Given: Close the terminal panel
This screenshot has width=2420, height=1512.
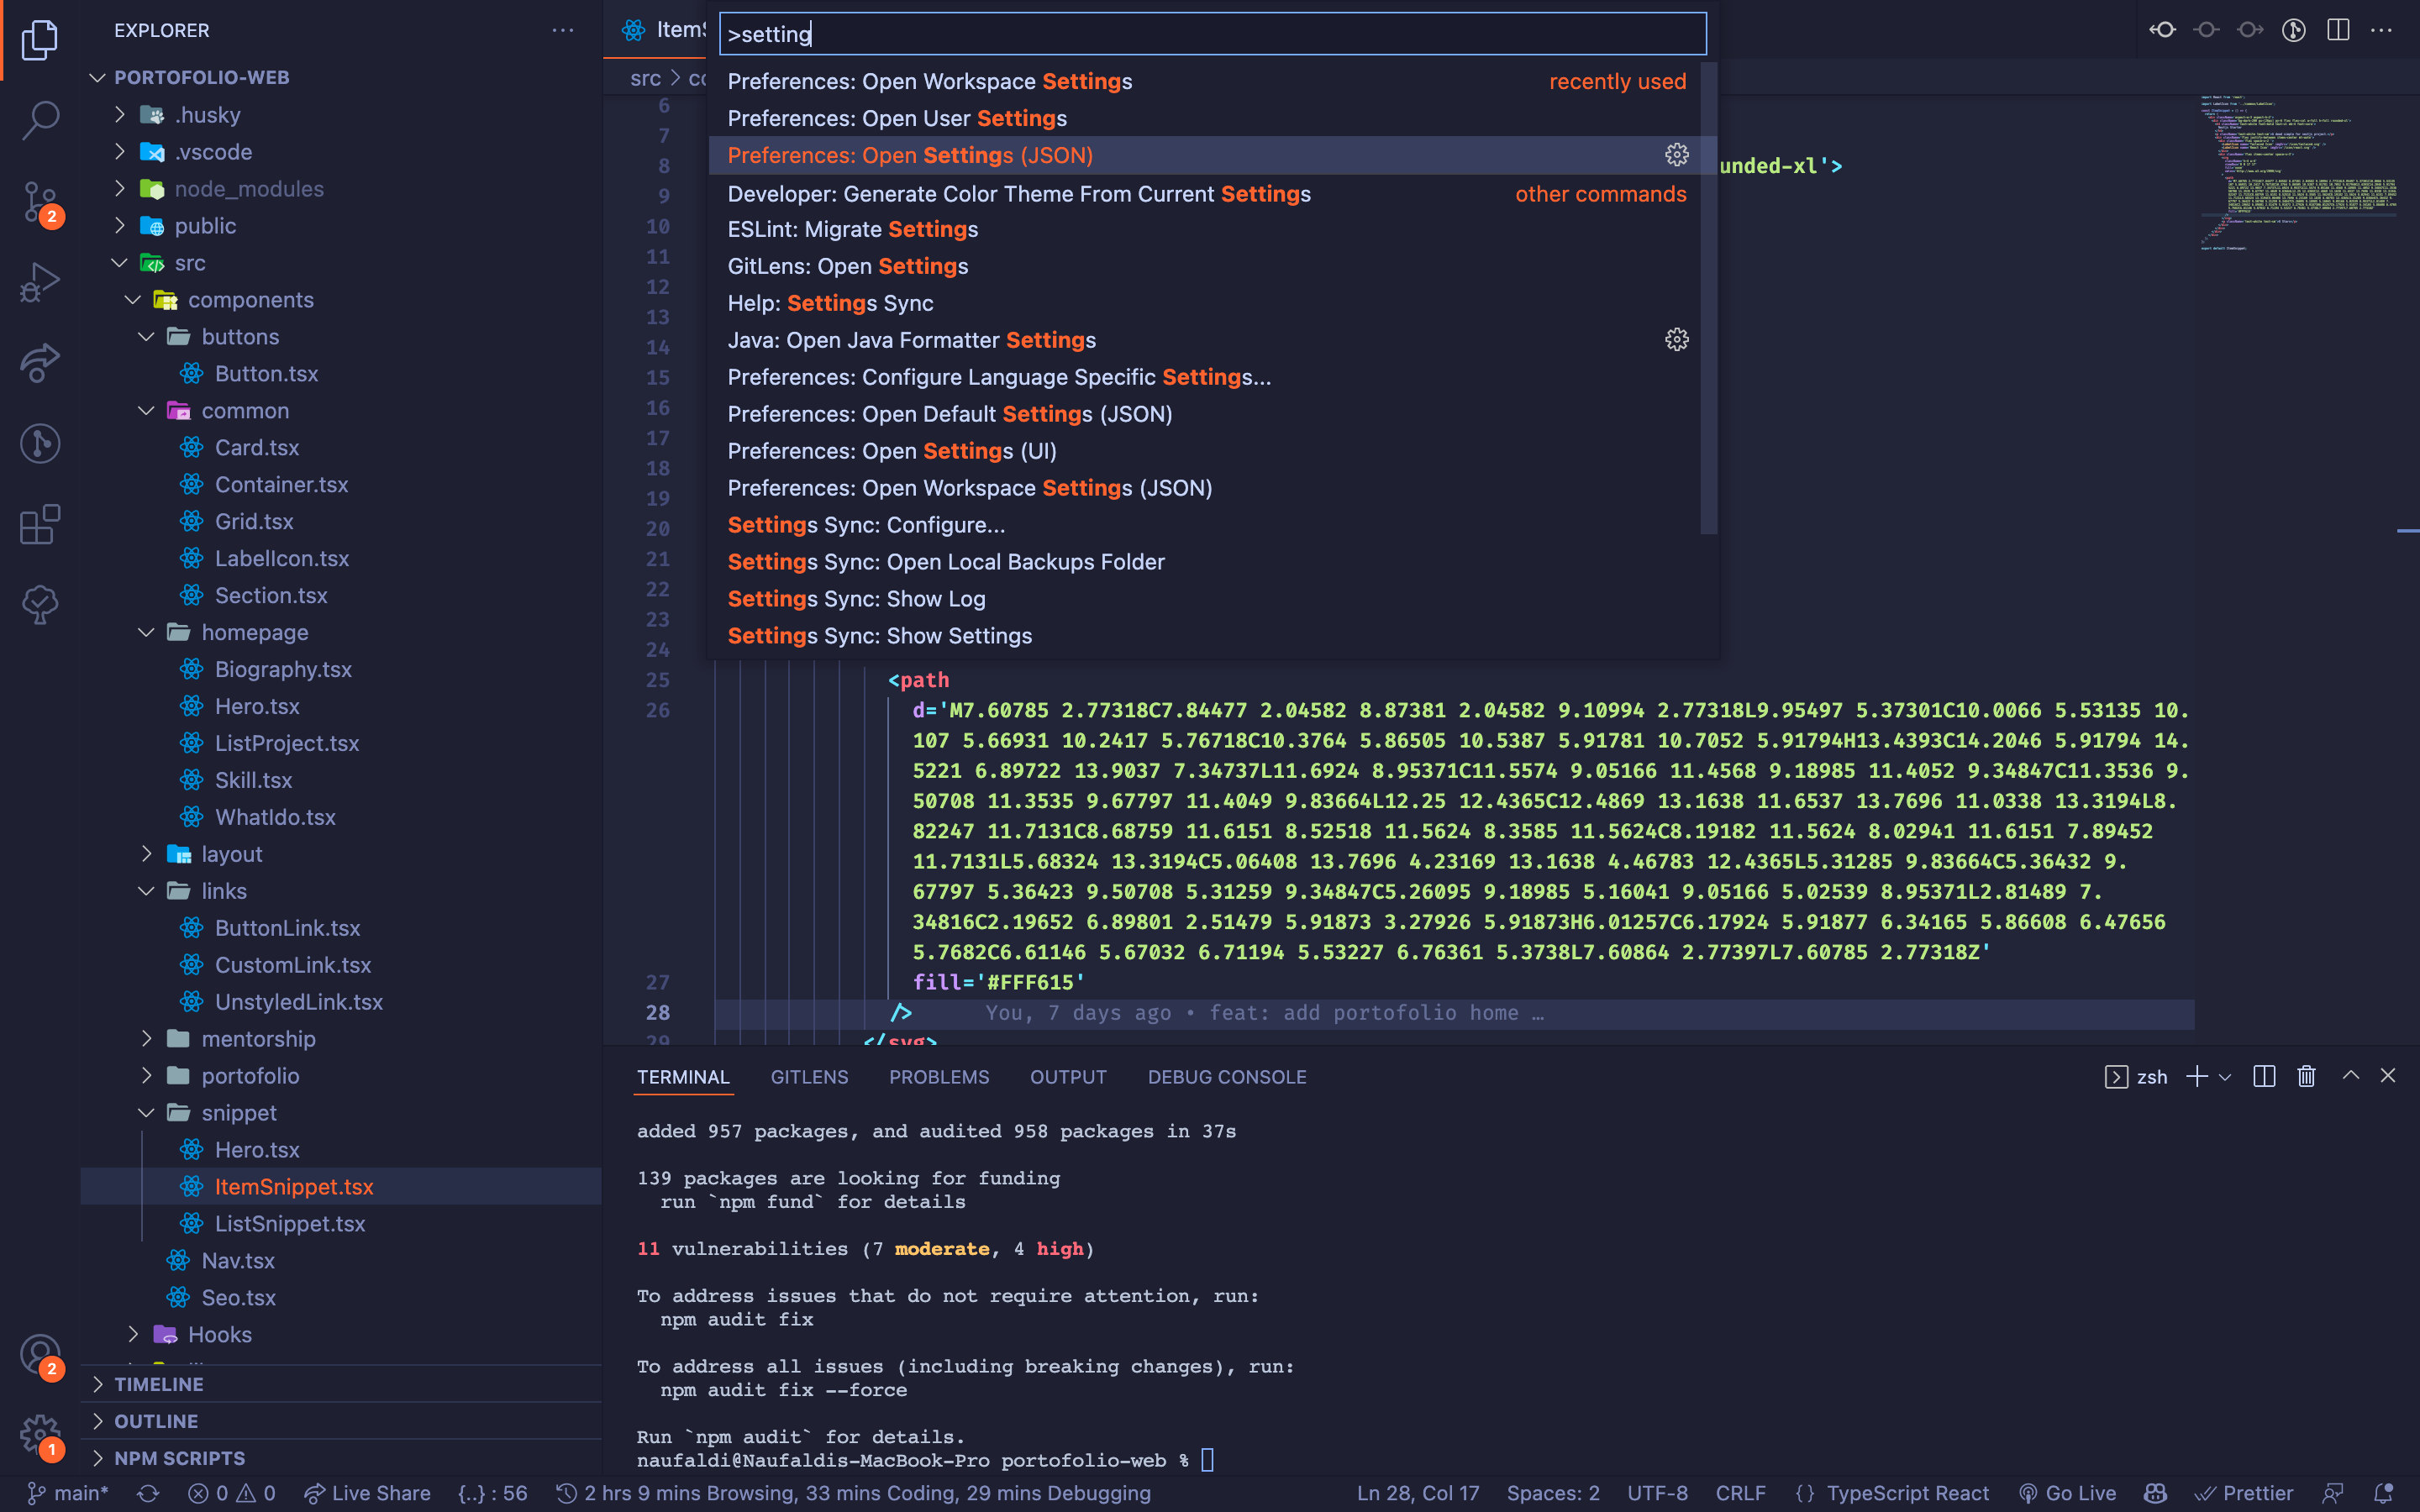Looking at the screenshot, I should click(2388, 1076).
